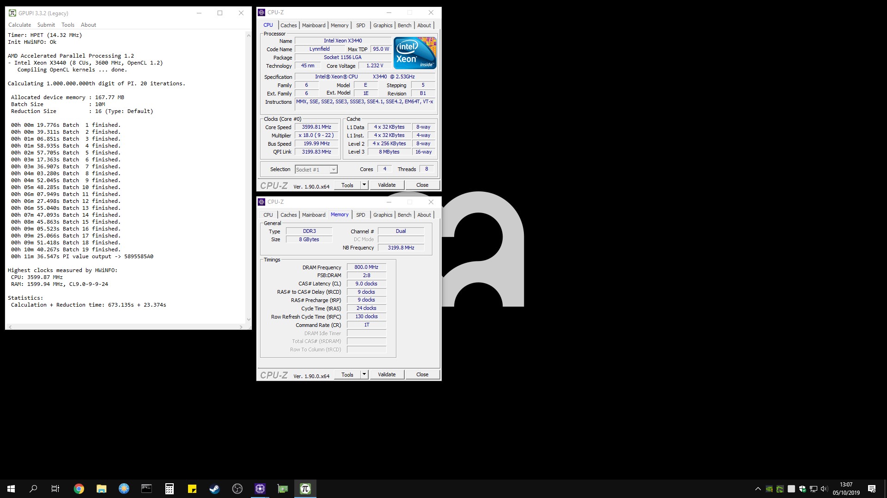This screenshot has width=887, height=498.
Task: Click Close button in lower CPU-Z window
Action: tap(422, 374)
